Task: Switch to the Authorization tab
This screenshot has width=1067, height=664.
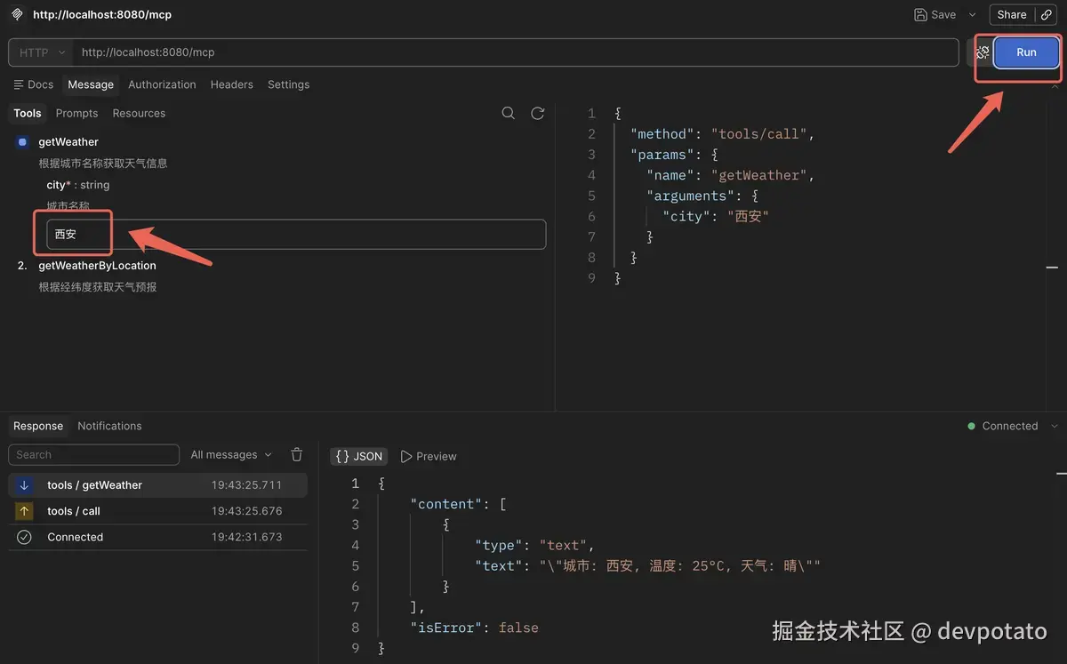Action: (162, 84)
